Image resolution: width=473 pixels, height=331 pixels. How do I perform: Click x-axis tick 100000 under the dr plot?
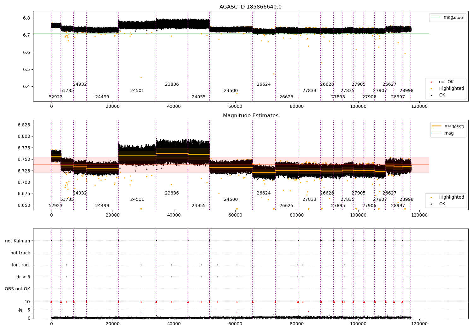pyautogui.click(x=358, y=324)
